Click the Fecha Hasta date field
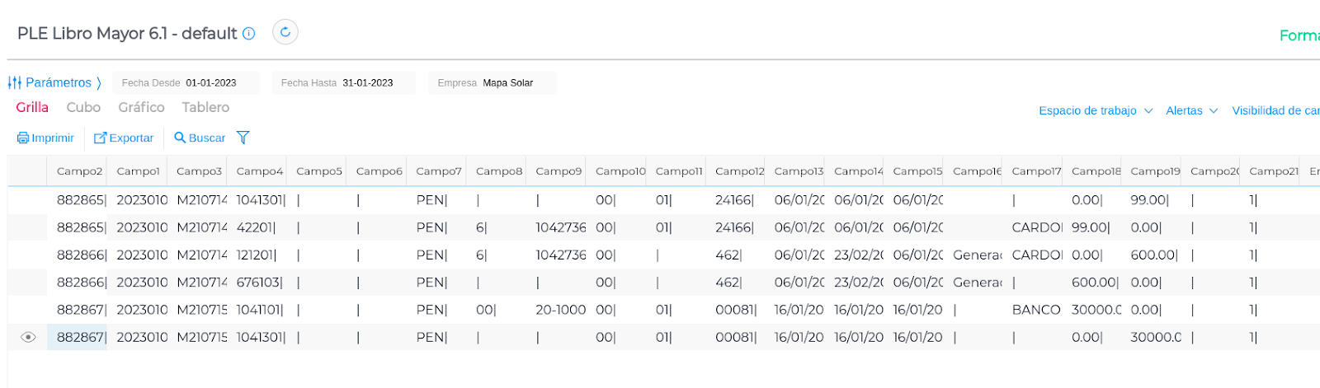The width and height of the screenshot is (1320, 388). tap(343, 82)
